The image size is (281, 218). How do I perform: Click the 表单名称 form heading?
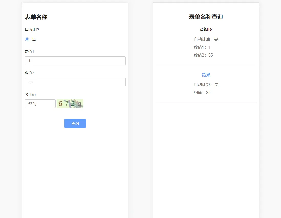click(x=36, y=17)
